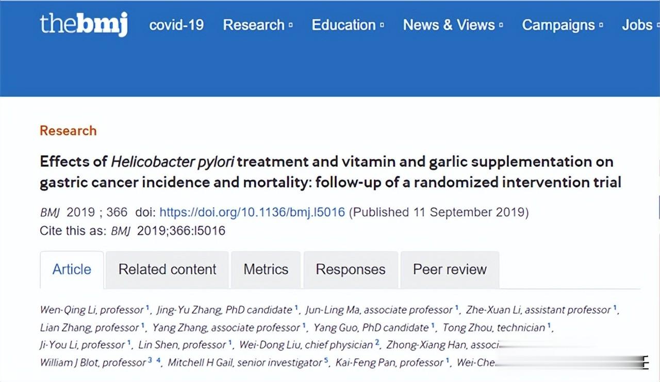Screen dimensions: 660x382
Task: Switch to the Responses tab
Action: pyautogui.click(x=350, y=269)
